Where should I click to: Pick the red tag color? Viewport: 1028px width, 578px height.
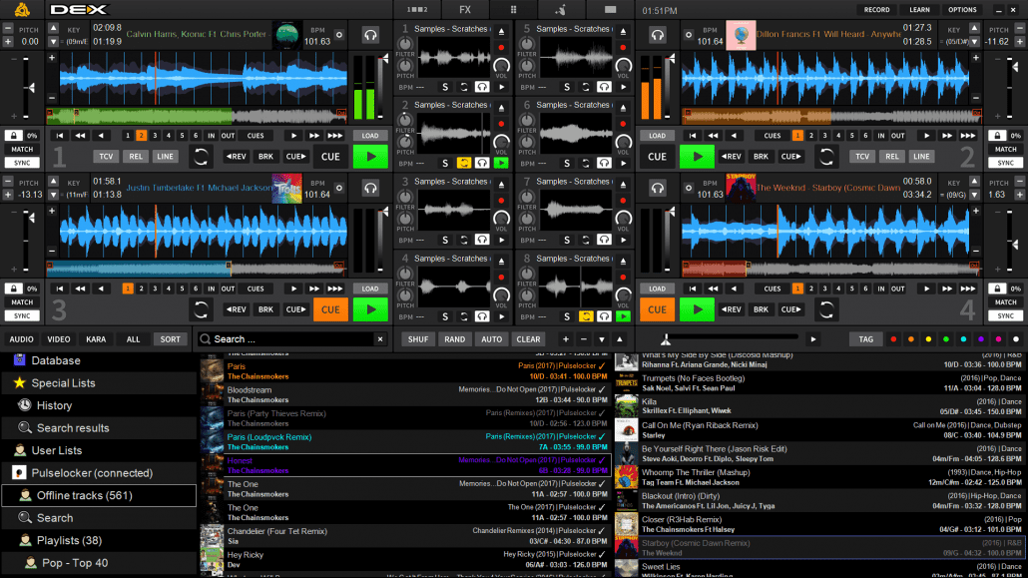(893, 339)
